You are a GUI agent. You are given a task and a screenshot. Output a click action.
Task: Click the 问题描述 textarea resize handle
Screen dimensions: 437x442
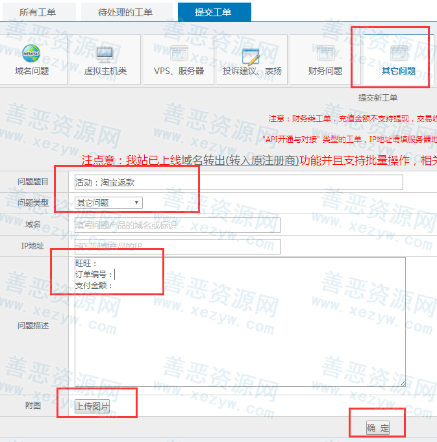403,384
